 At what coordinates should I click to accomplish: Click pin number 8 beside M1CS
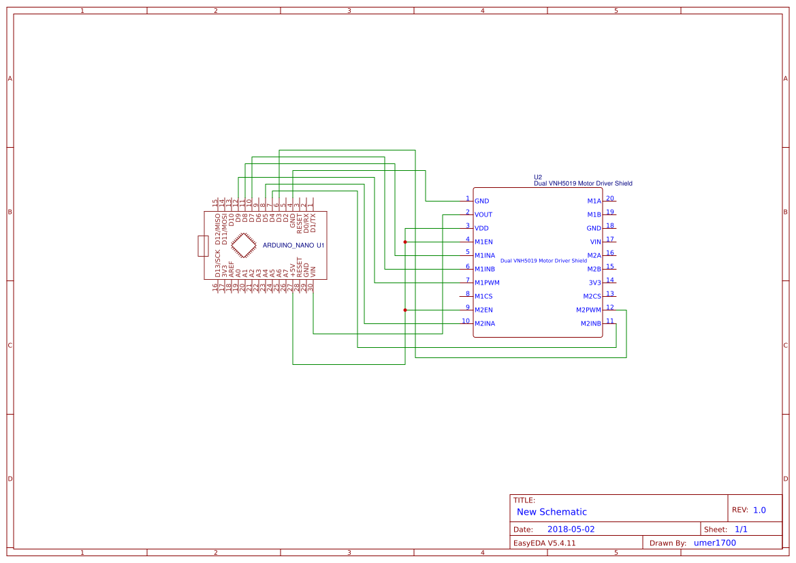(468, 293)
